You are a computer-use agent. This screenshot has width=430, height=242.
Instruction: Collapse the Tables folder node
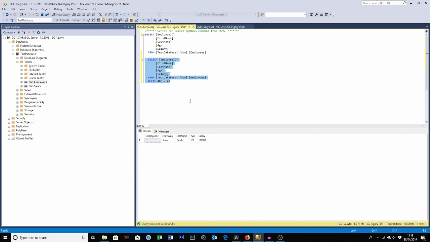[x=17, y=62]
